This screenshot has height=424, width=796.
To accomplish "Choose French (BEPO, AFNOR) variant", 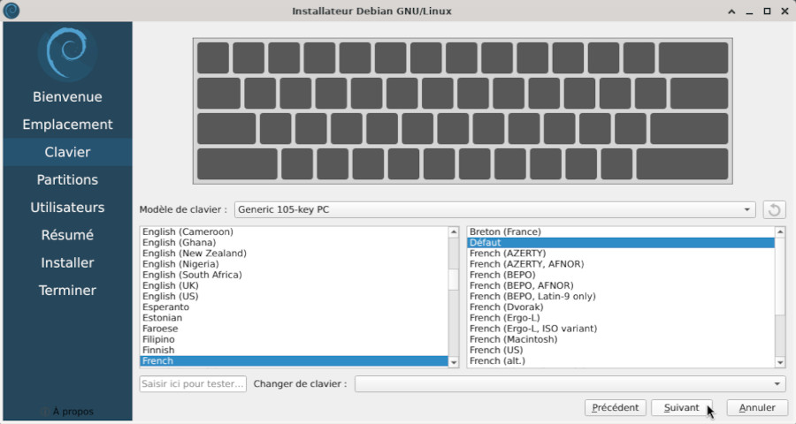I will coord(621,285).
